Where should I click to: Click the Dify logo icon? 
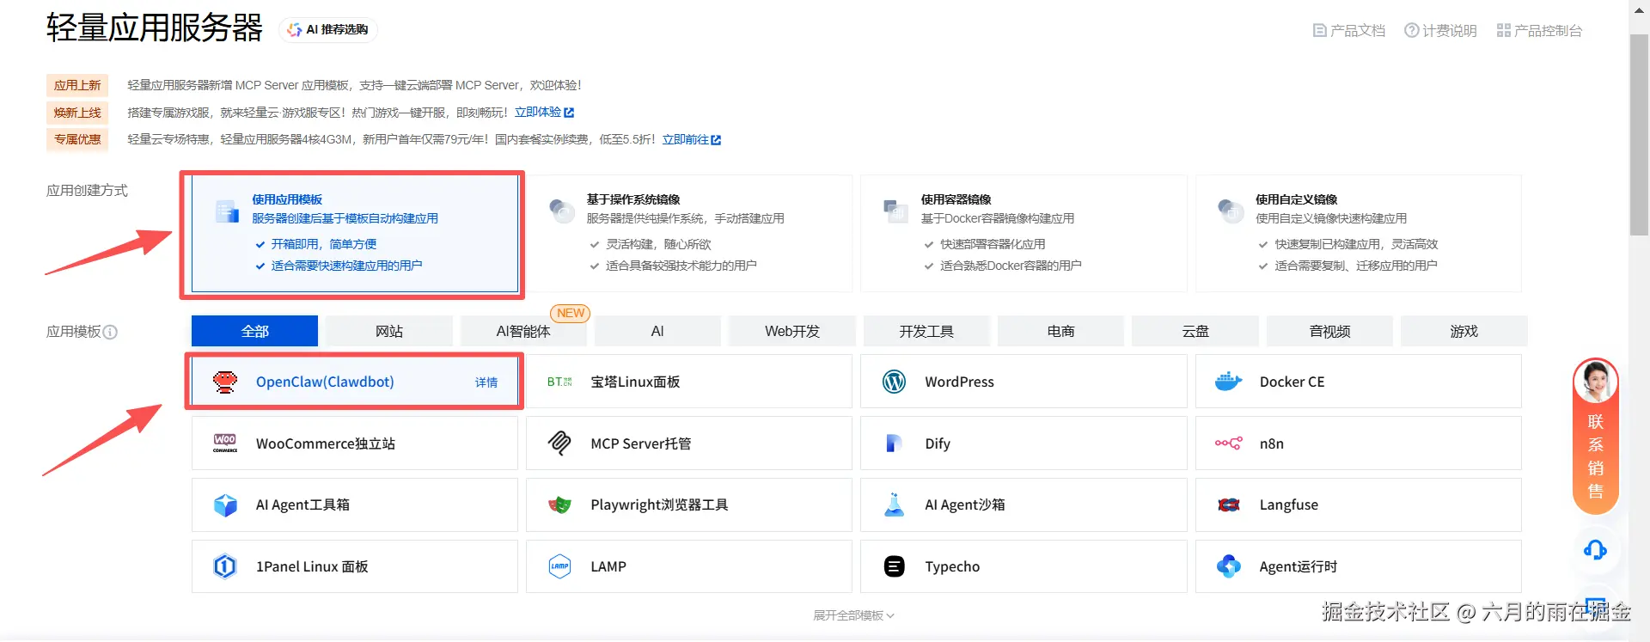894,443
